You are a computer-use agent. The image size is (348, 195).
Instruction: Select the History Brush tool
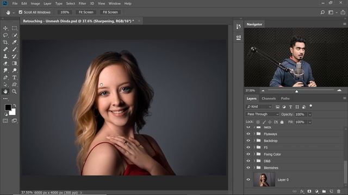click(x=15, y=56)
